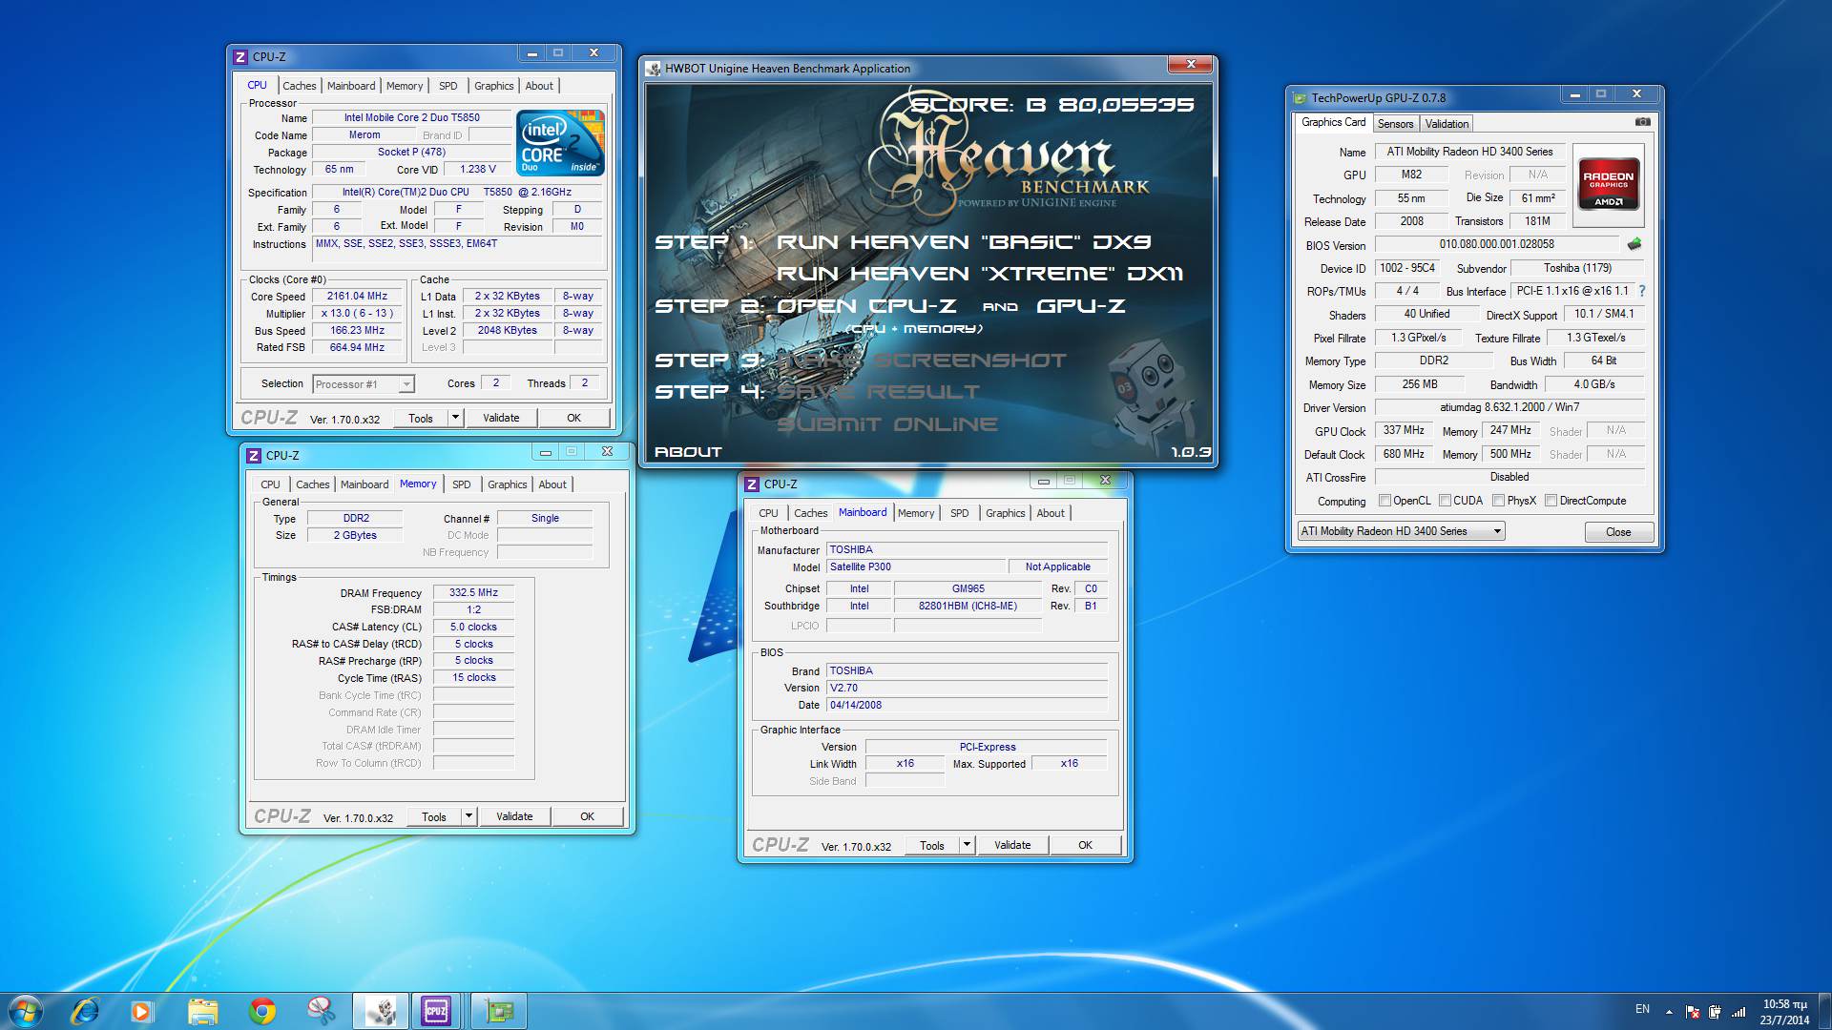Click Open CPU-Z in the Heaven app

[866, 306]
